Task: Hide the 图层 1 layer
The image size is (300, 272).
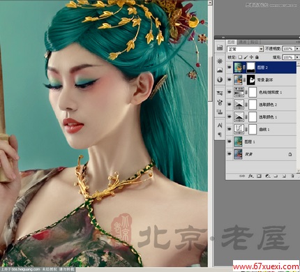Action: coord(230,142)
